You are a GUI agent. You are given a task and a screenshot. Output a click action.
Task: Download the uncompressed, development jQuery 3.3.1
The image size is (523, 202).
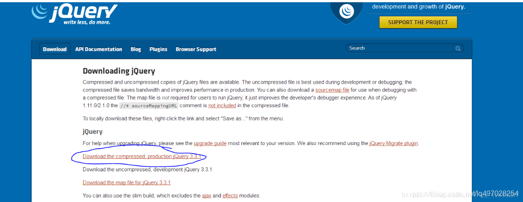(147, 170)
